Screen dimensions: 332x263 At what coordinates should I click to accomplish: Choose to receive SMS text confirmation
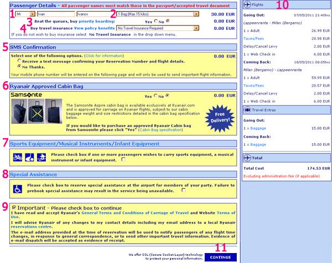click(19, 61)
